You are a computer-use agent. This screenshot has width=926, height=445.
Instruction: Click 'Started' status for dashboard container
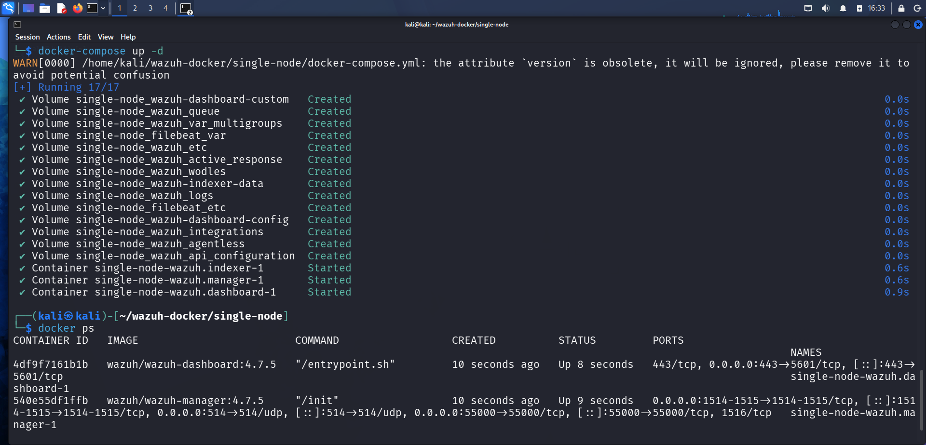tap(329, 292)
